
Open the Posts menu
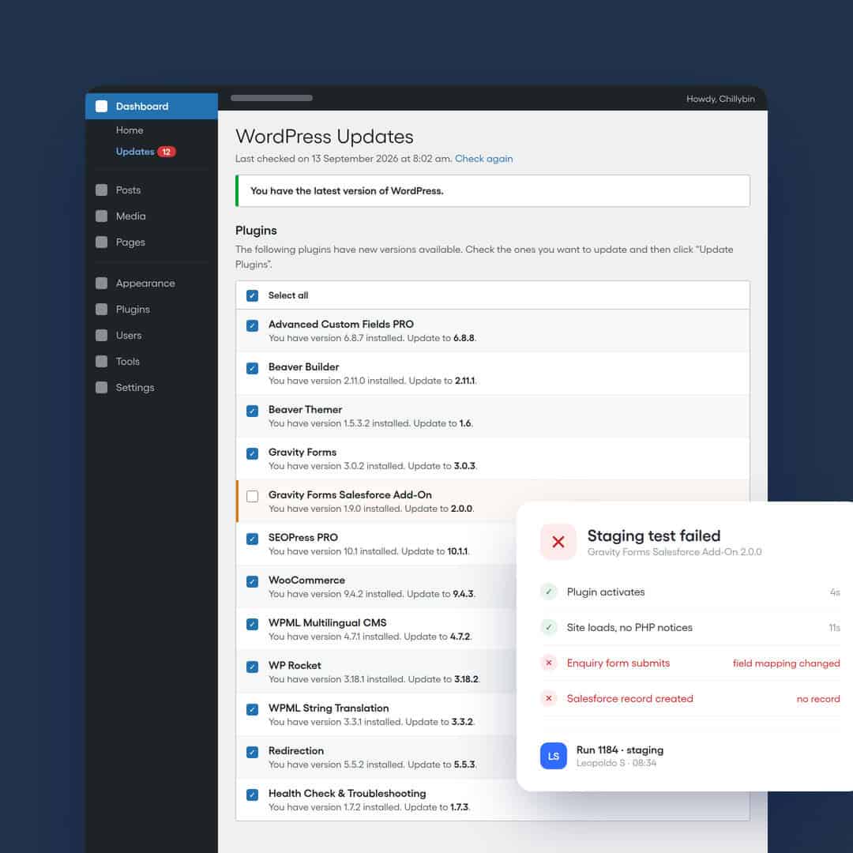(x=128, y=190)
